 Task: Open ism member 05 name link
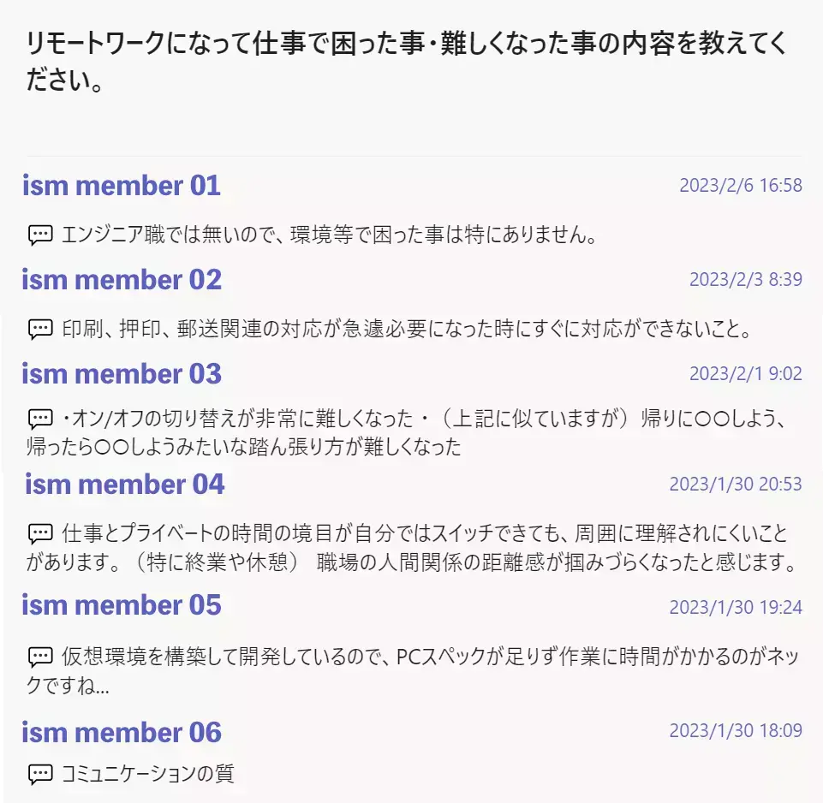coord(122,605)
